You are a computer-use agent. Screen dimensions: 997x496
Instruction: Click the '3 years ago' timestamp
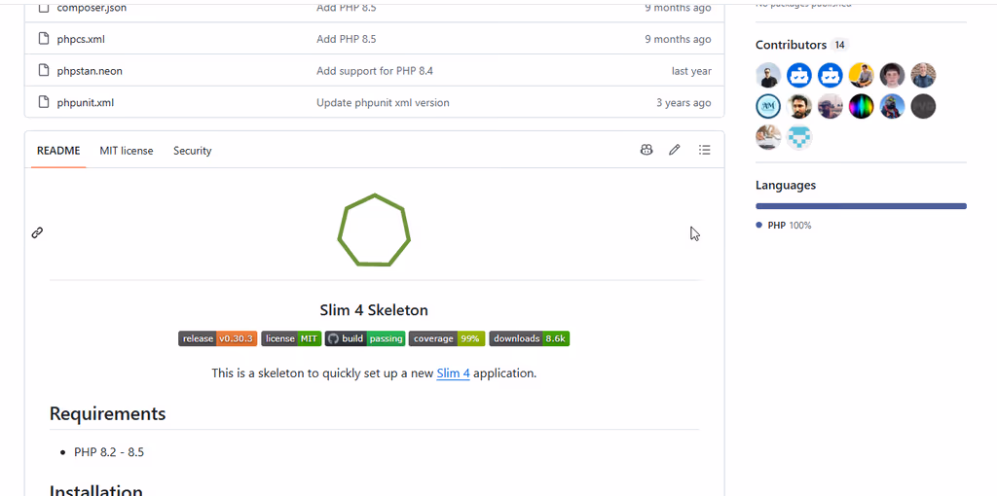pos(683,103)
